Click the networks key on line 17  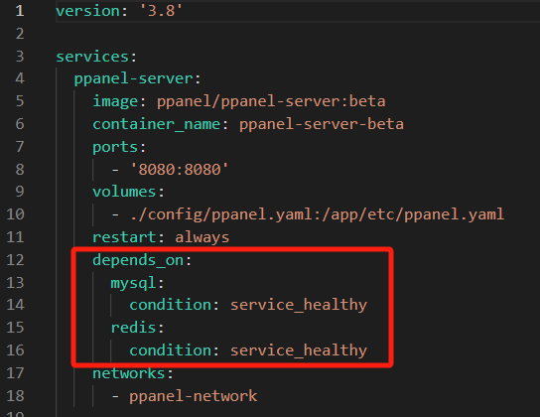pos(129,373)
